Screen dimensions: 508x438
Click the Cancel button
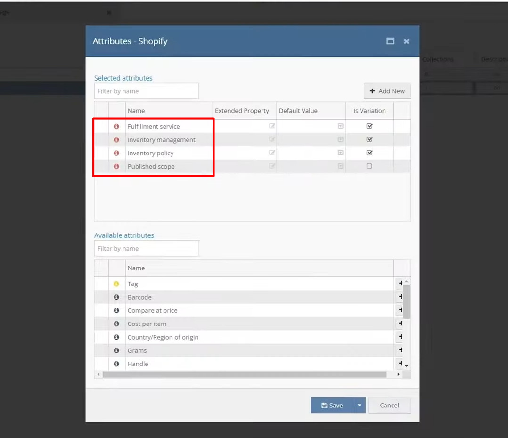[x=389, y=406]
